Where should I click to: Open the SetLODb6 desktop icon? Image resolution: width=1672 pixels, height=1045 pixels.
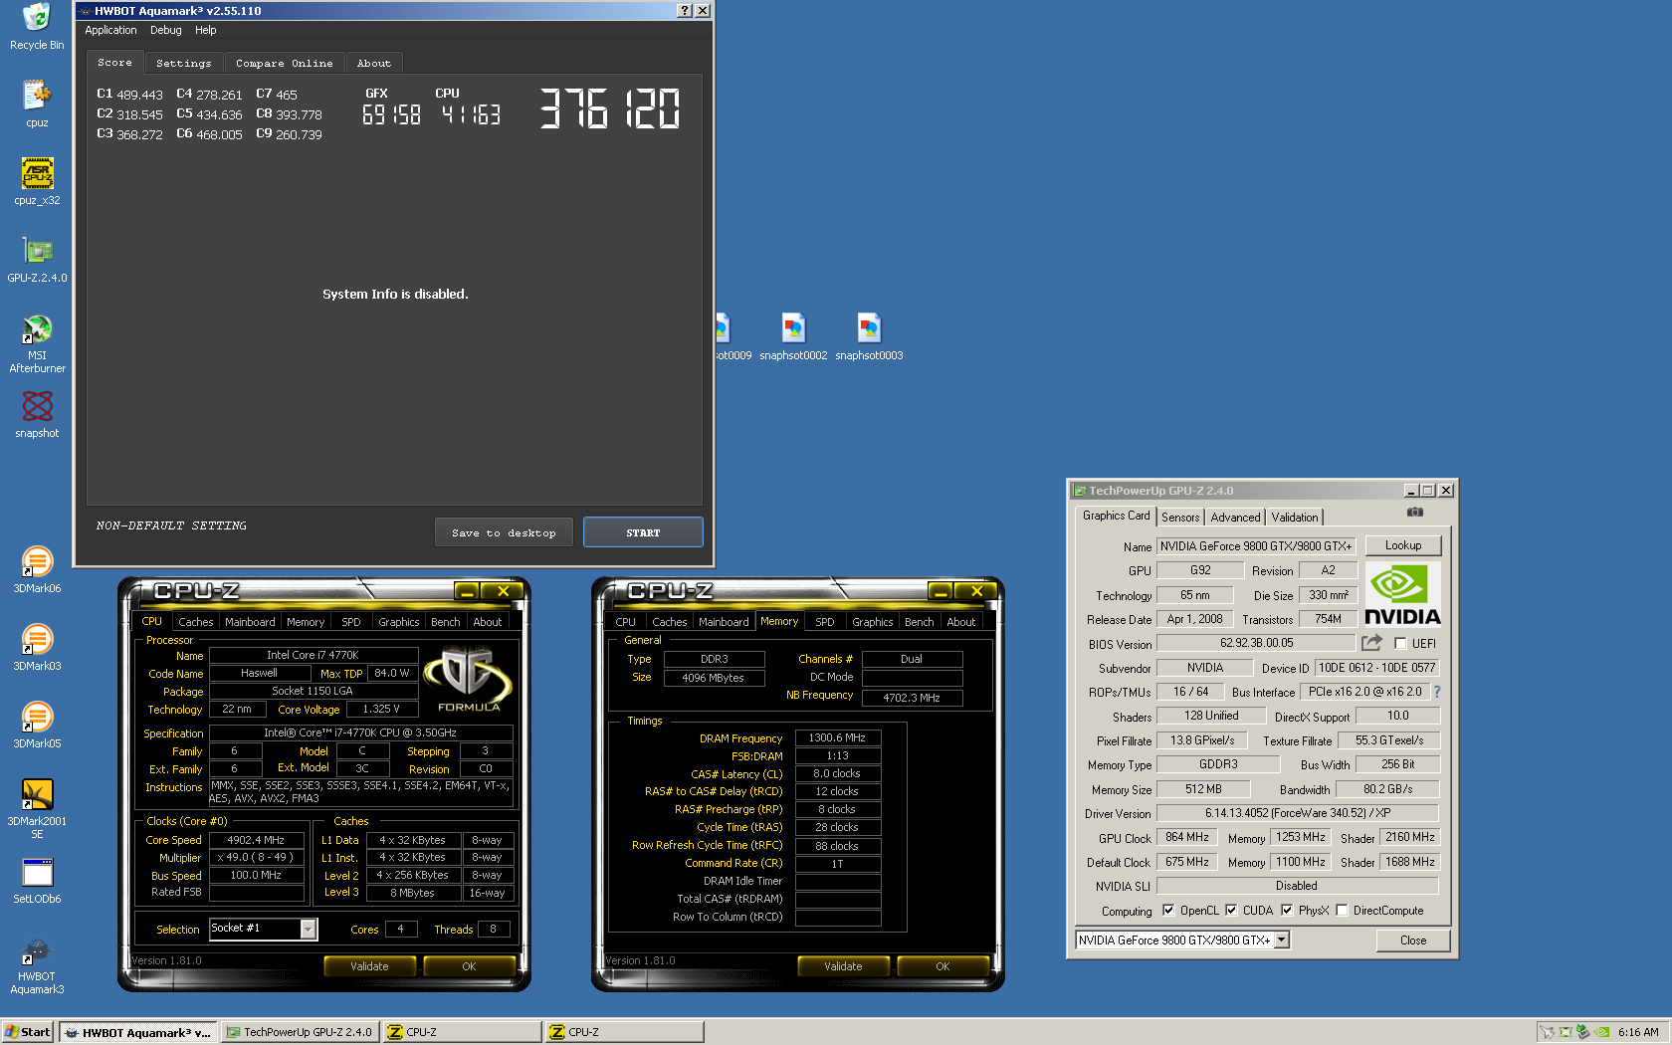pos(37,880)
